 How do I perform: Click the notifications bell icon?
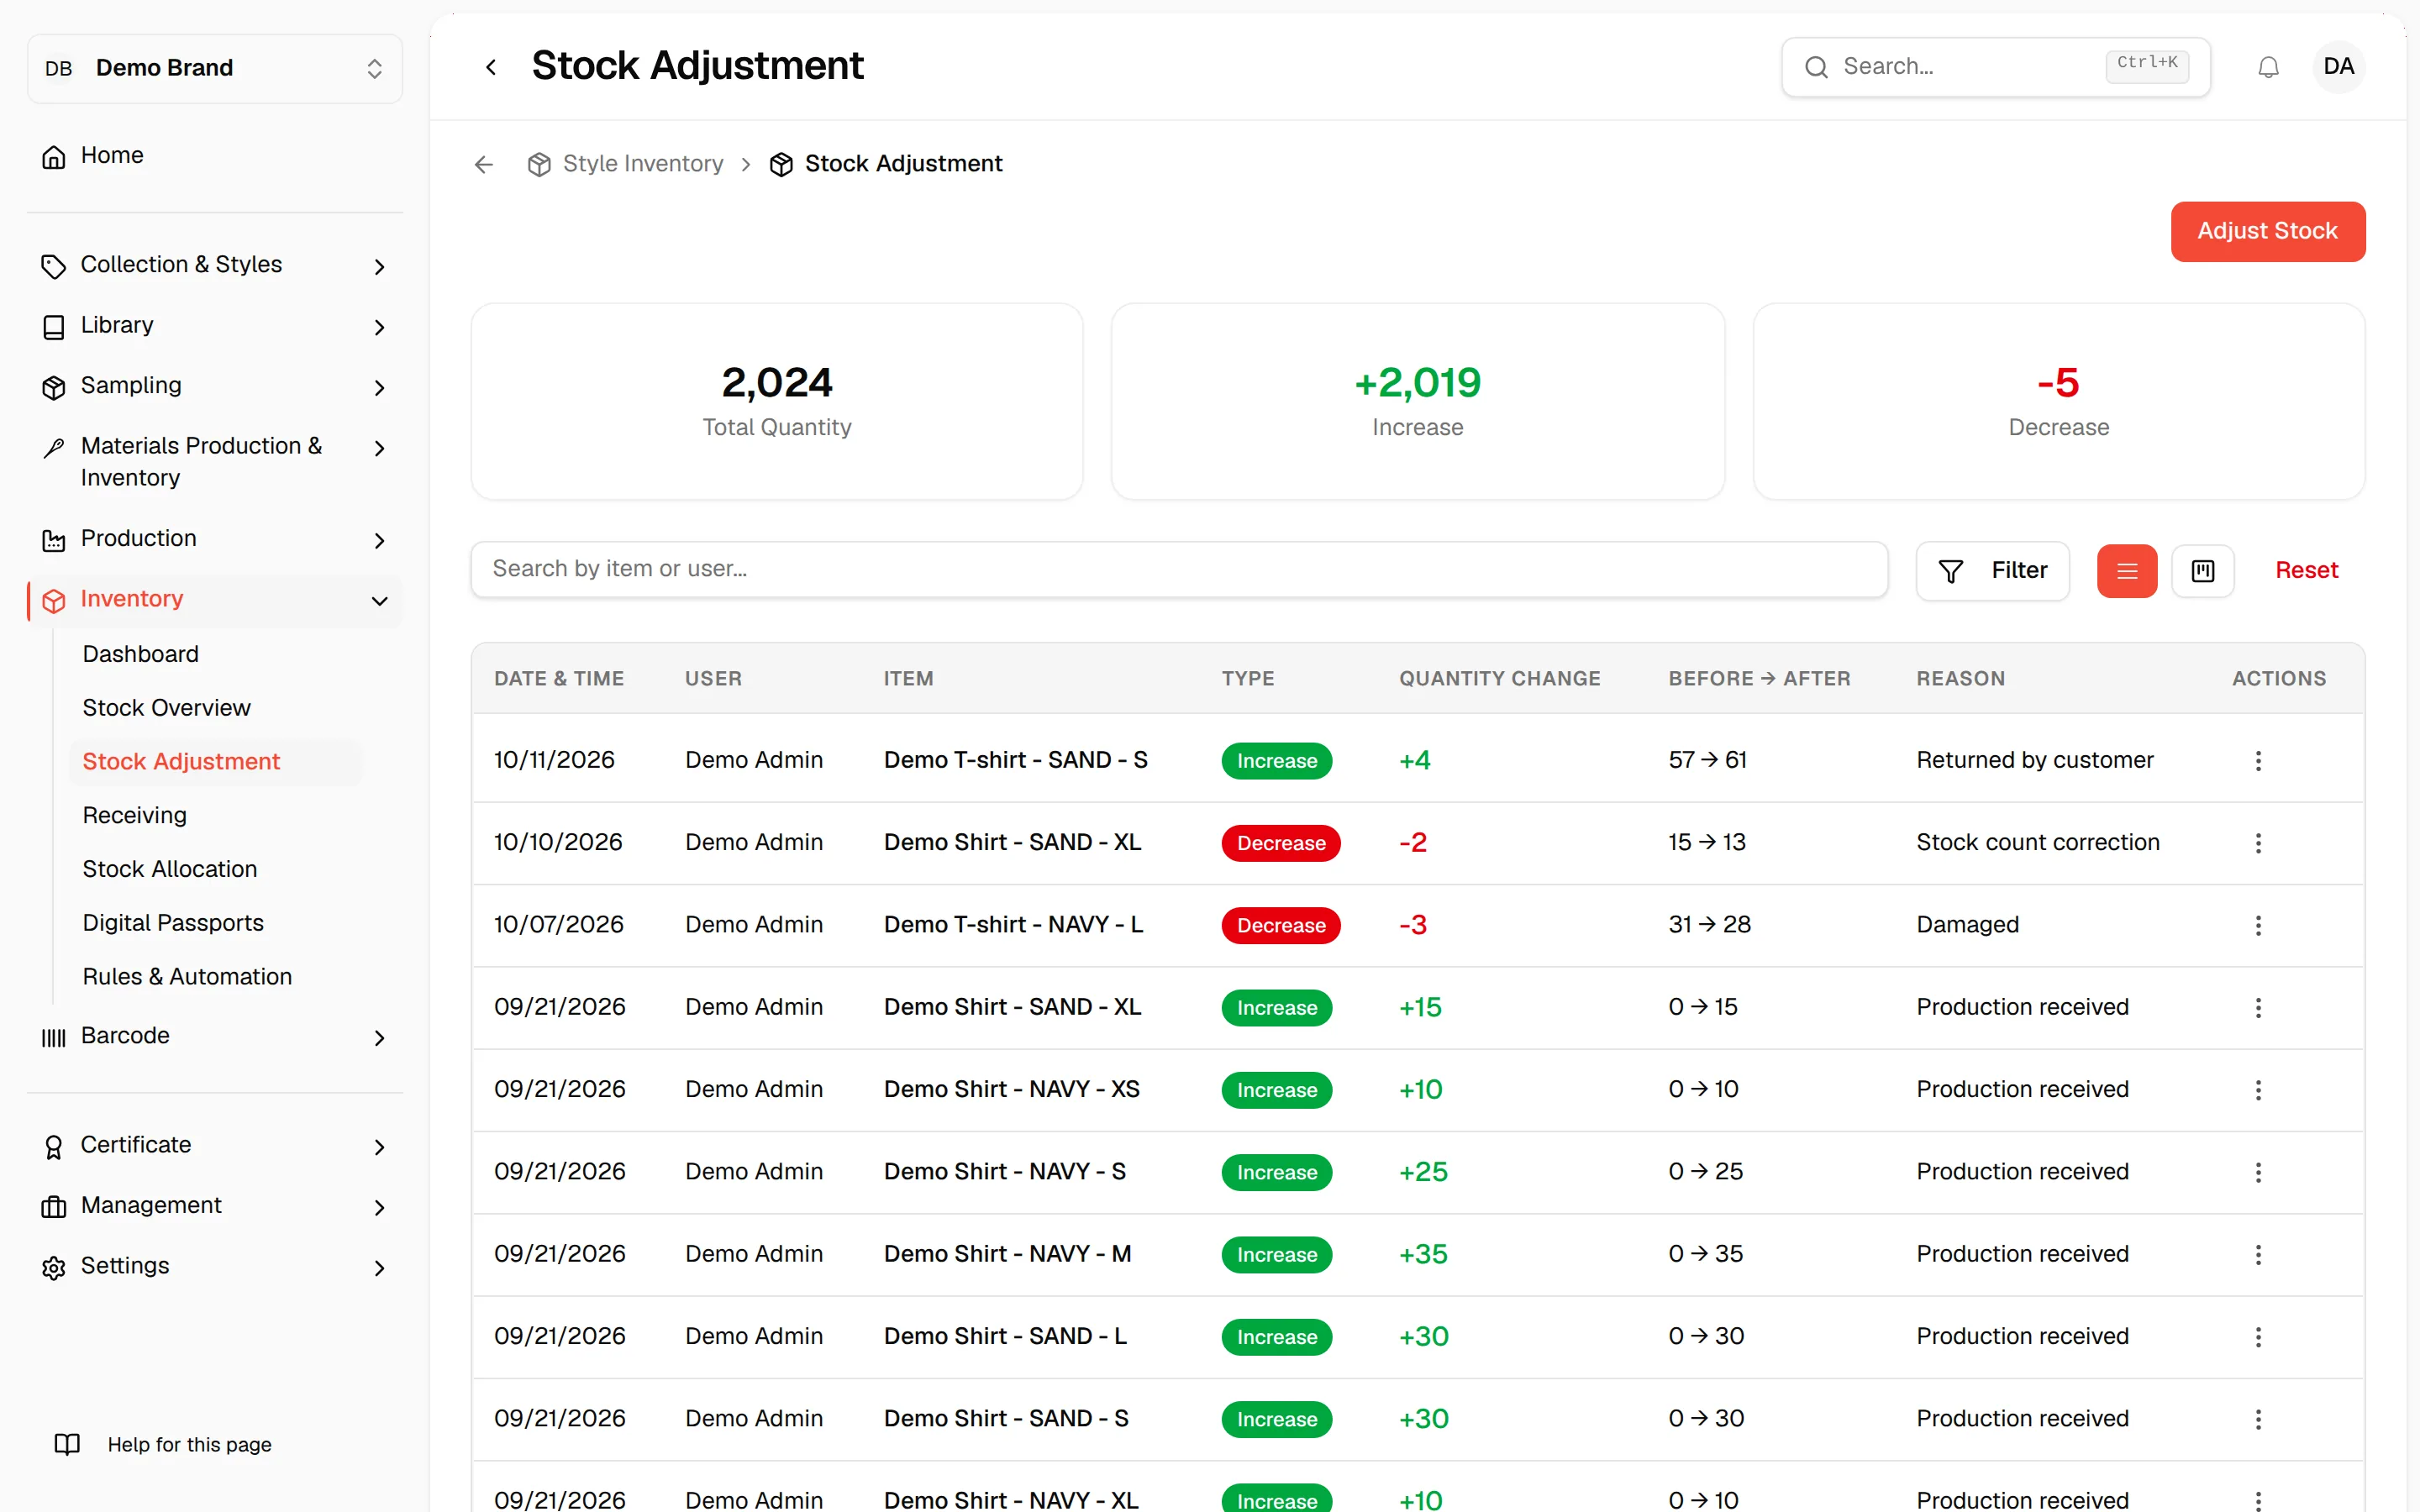2268,67
